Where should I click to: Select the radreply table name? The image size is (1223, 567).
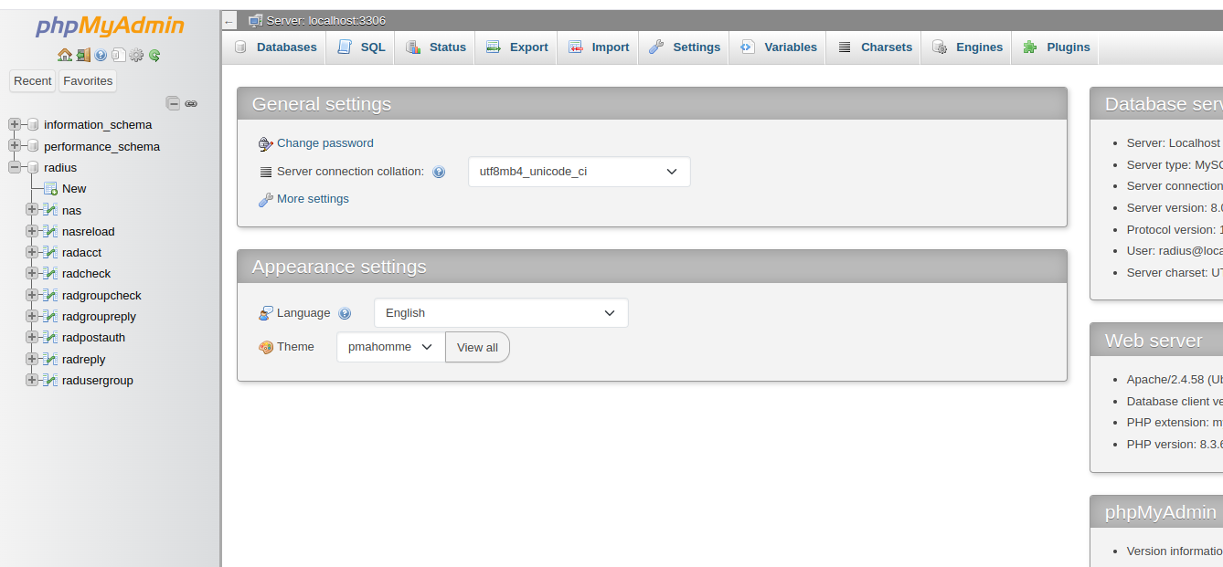[84, 360]
